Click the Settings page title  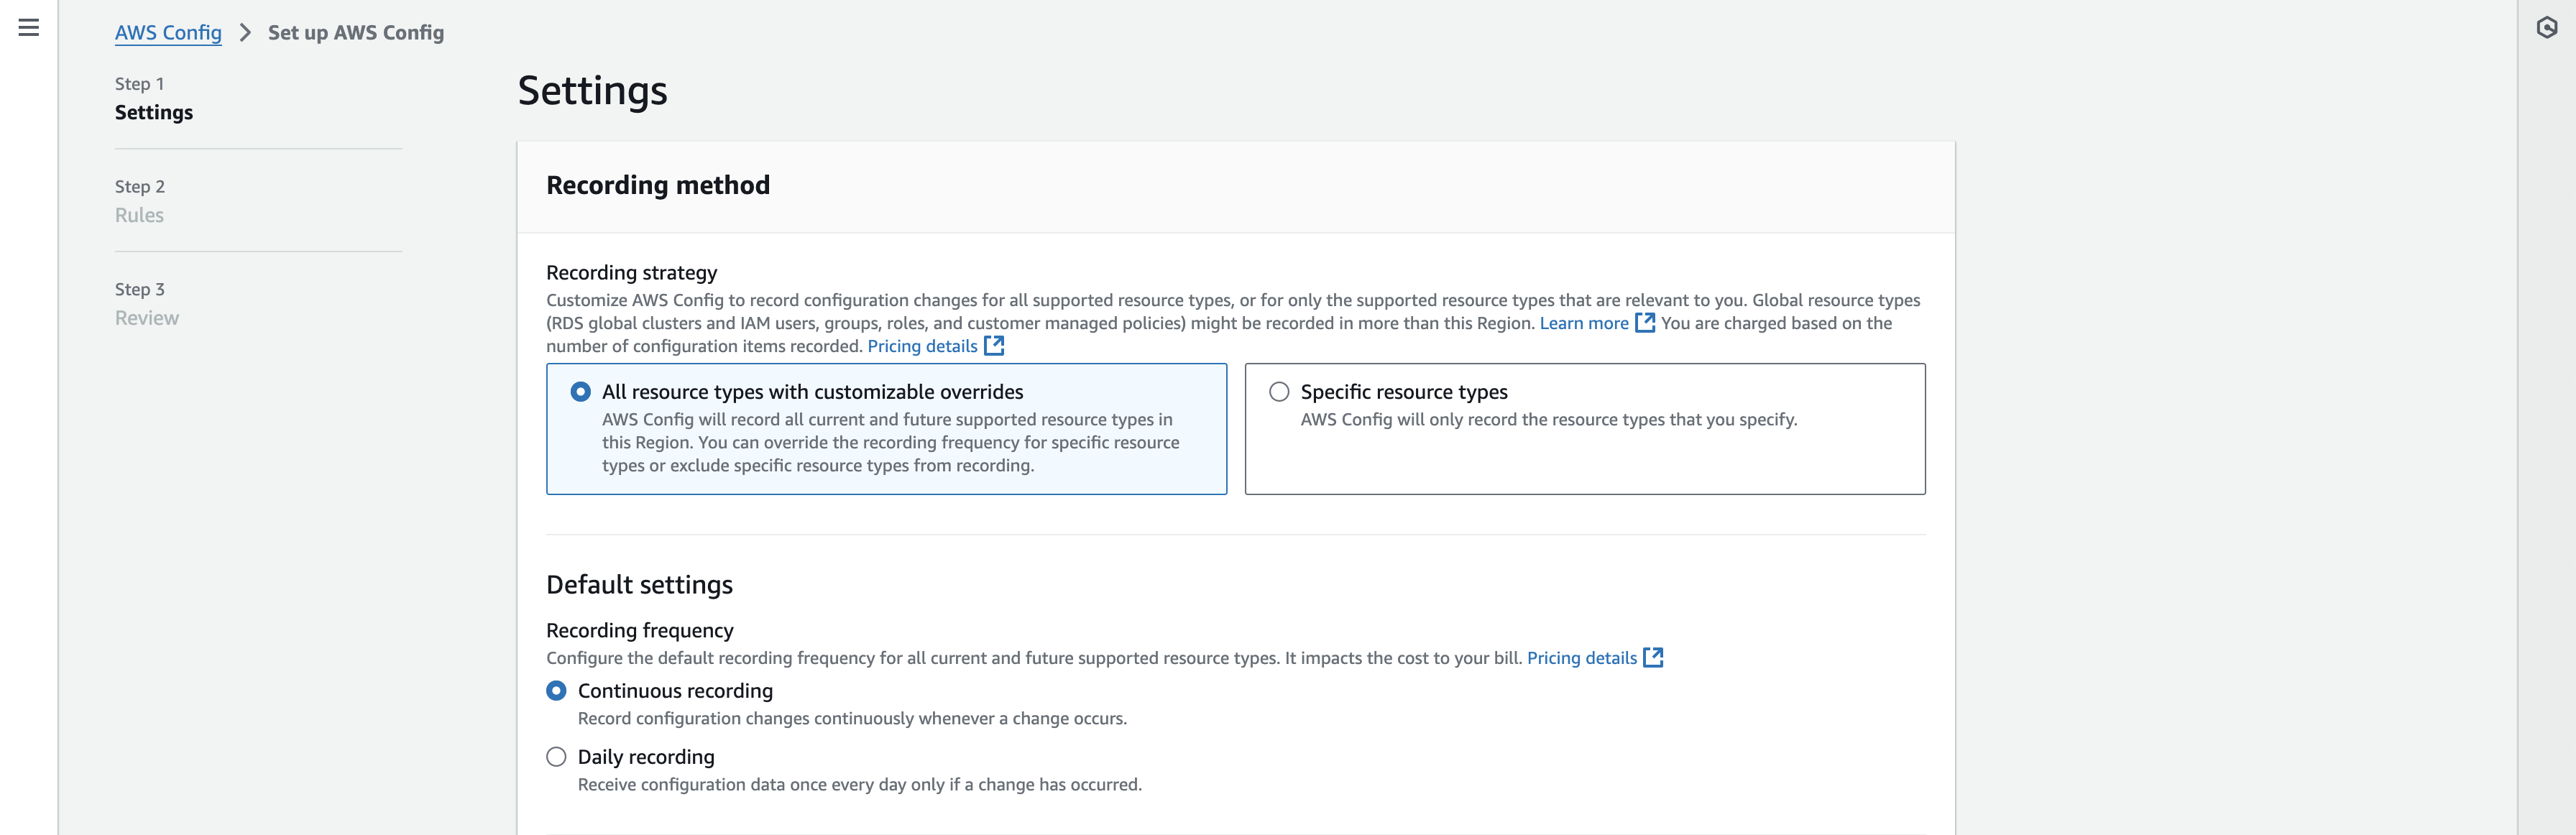[x=592, y=91]
